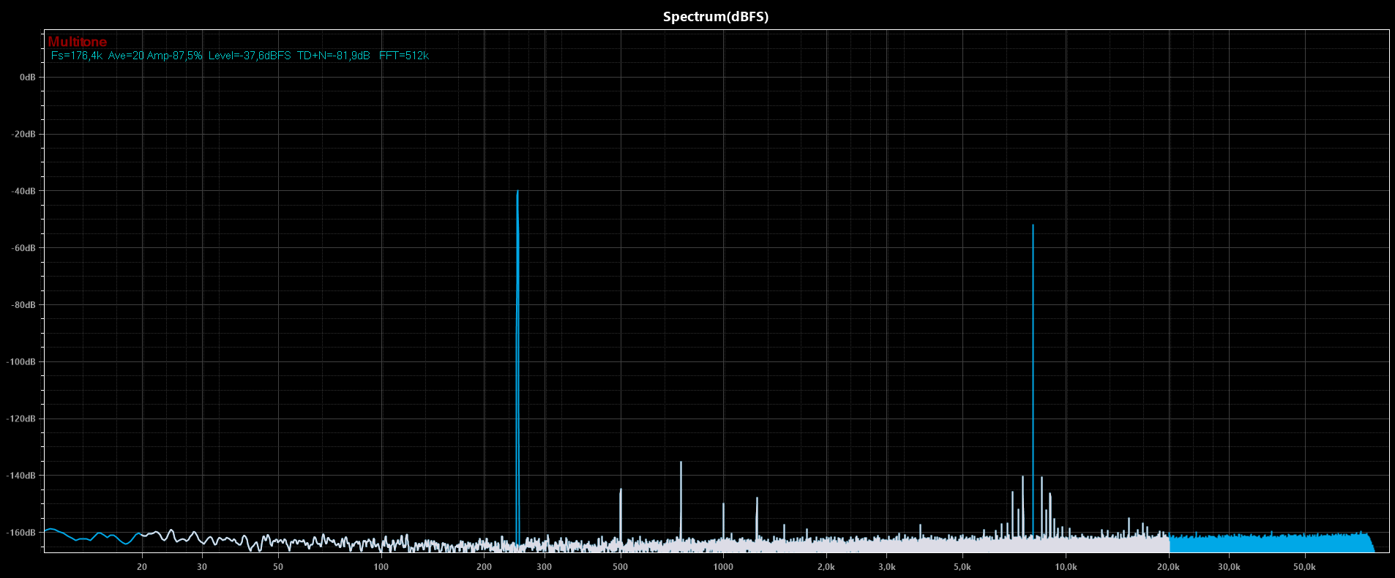Click the 30 frequency axis label

[202, 567]
